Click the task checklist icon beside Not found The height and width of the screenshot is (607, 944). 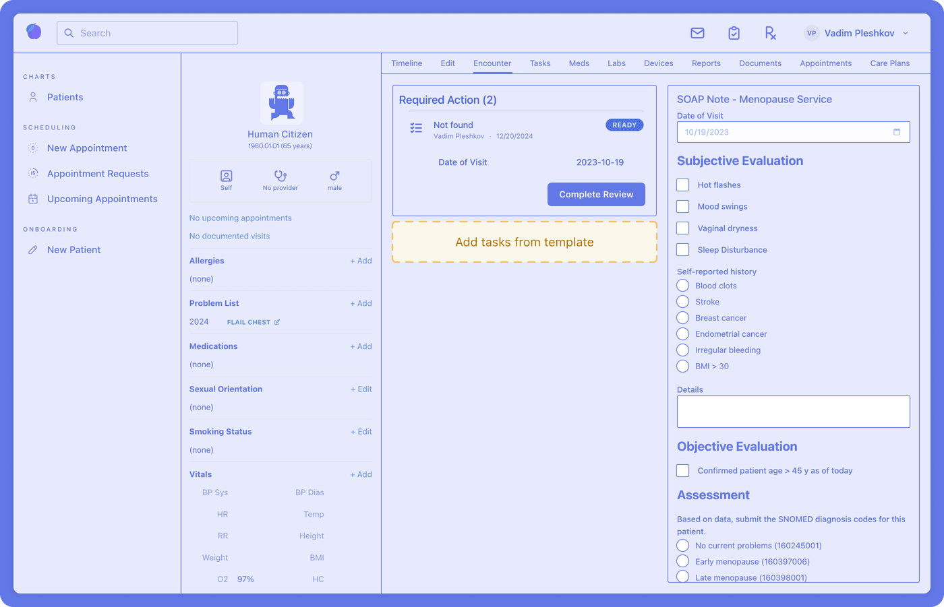[416, 128]
